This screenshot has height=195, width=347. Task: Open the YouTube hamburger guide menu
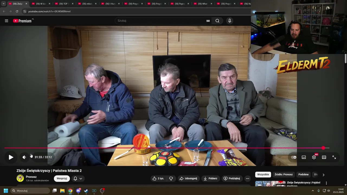coord(7,21)
